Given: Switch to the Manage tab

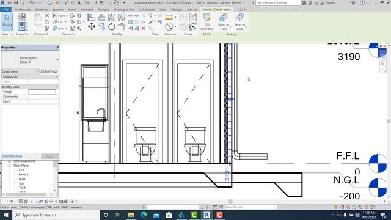Looking at the screenshot, I should (x=177, y=10).
